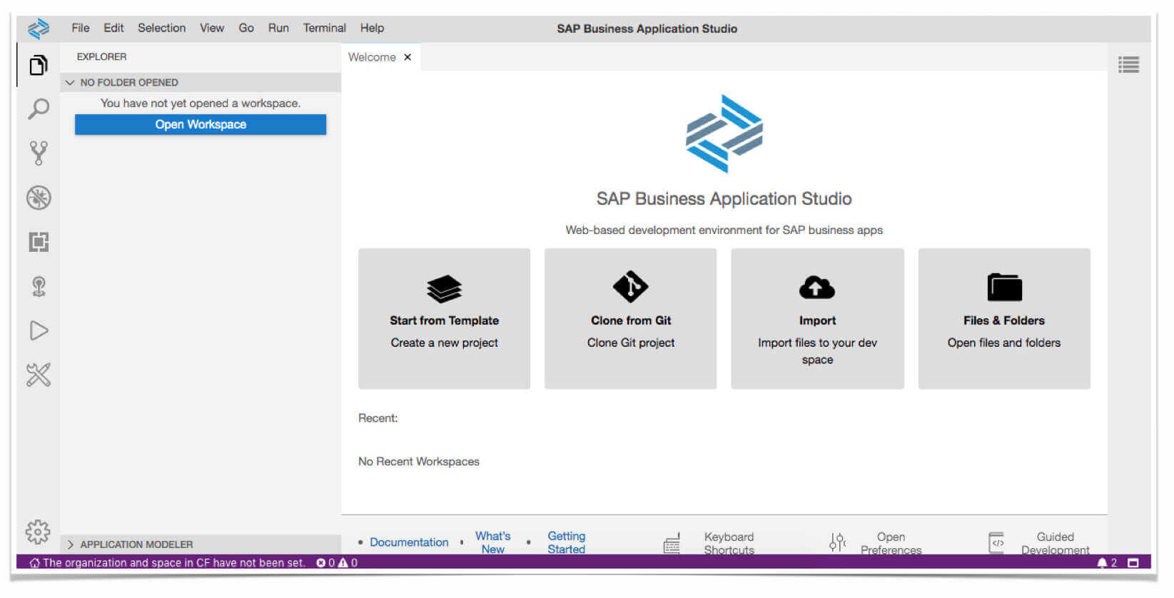Click errors and warnings count in status bar
1174x598 pixels.
pyautogui.click(x=337, y=563)
